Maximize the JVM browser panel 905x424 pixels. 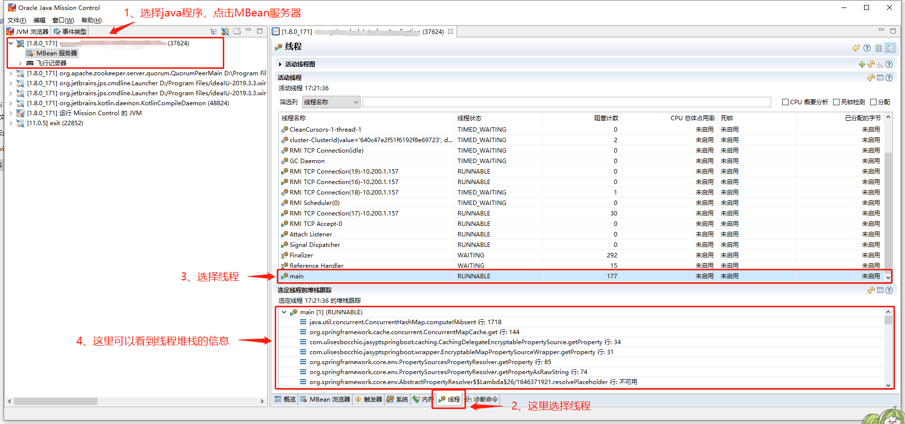(260, 31)
